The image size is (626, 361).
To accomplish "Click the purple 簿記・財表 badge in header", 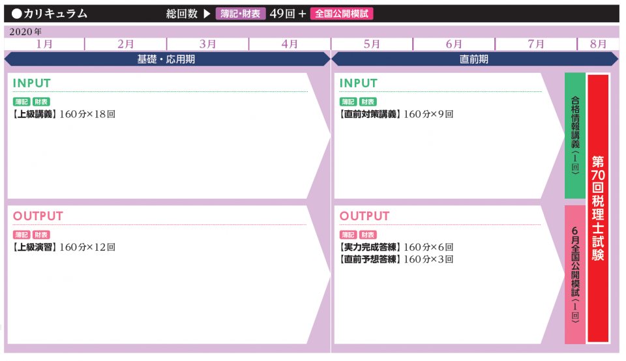I will click(241, 14).
